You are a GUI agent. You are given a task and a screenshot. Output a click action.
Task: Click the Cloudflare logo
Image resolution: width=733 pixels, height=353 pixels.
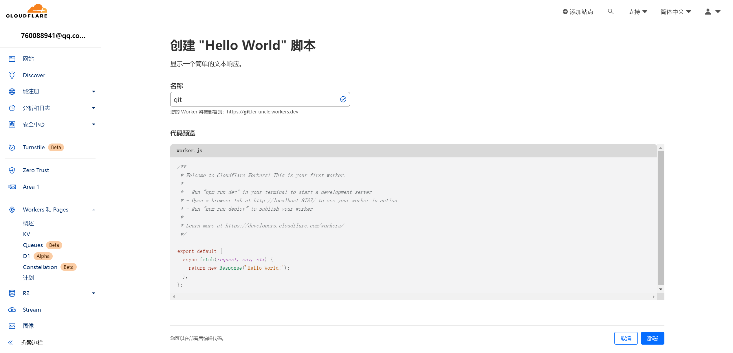click(x=27, y=11)
